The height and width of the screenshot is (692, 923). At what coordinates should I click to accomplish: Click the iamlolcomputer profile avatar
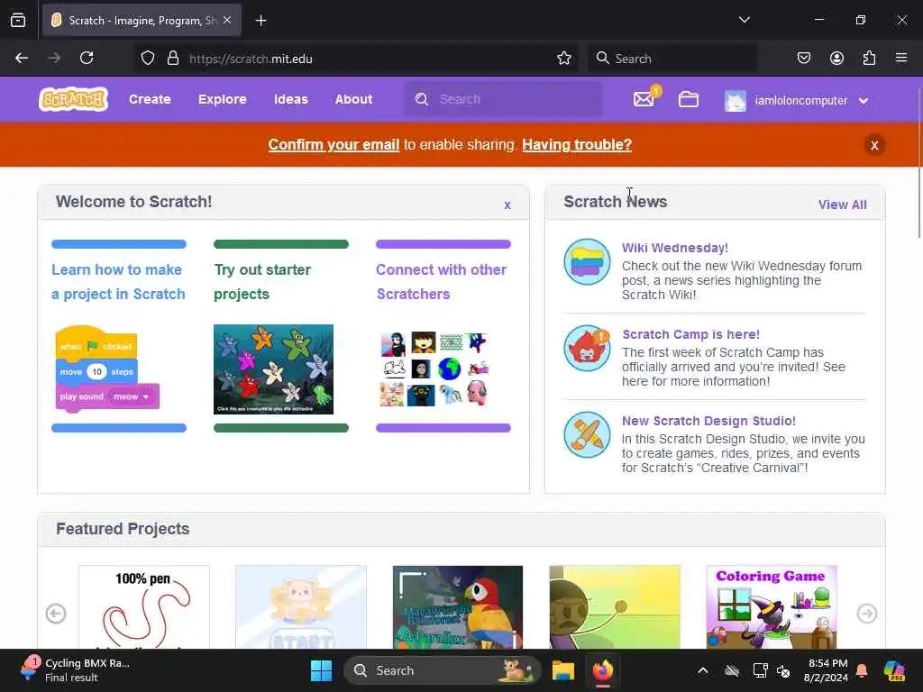(x=736, y=101)
